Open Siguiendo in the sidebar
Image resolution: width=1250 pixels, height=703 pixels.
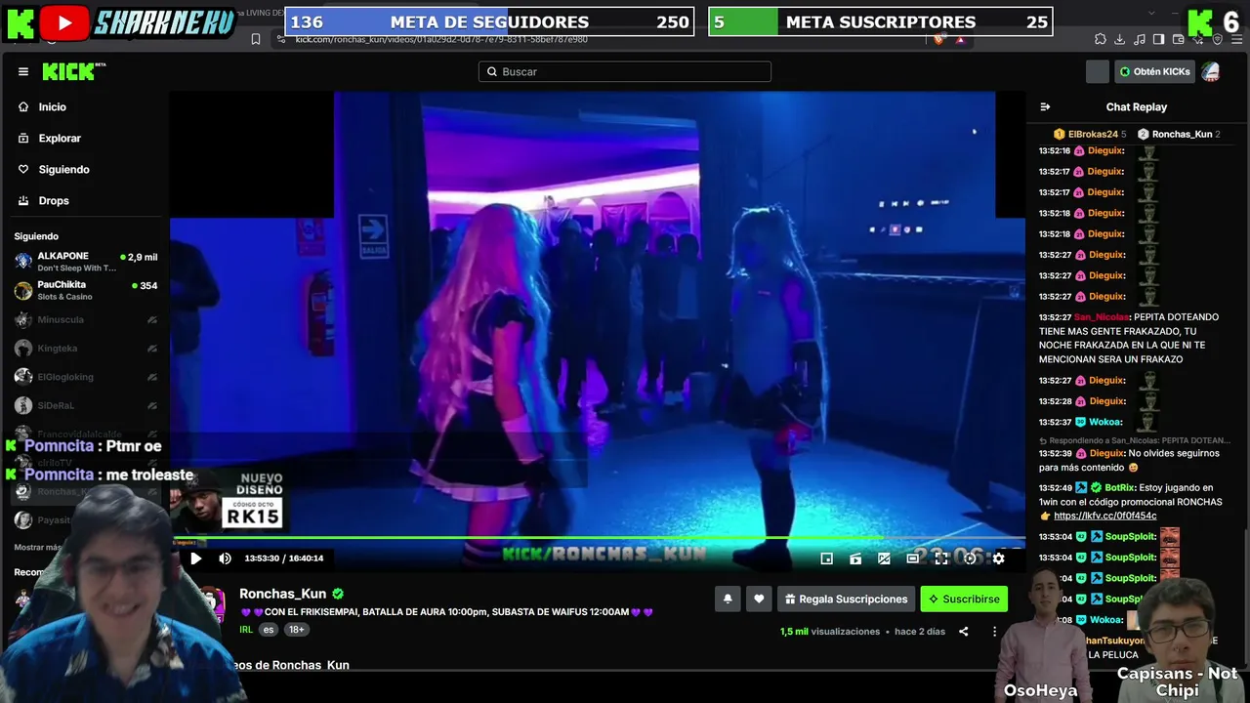pyautogui.click(x=63, y=169)
